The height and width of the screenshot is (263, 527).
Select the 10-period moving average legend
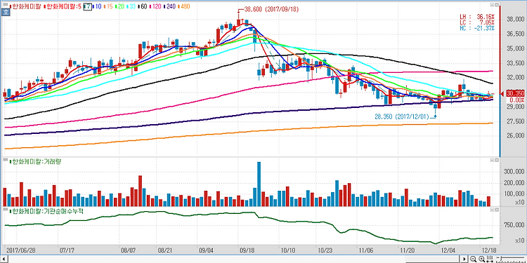click(97, 6)
